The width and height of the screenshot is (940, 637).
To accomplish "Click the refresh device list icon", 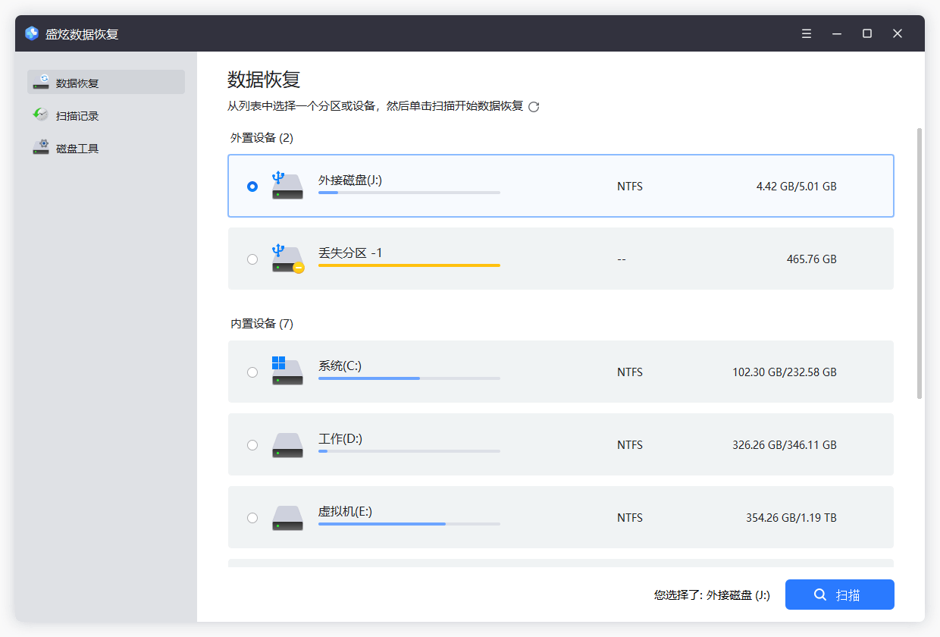I will tap(533, 107).
